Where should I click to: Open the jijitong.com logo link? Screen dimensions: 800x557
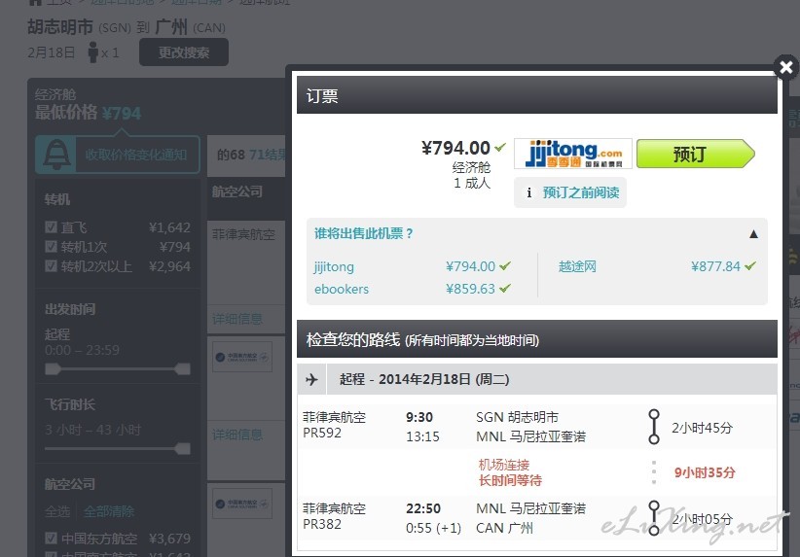click(x=573, y=154)
